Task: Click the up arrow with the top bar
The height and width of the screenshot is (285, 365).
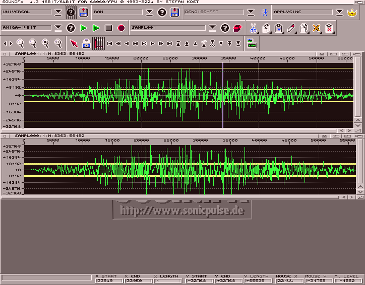Action: tap(178, 43)
